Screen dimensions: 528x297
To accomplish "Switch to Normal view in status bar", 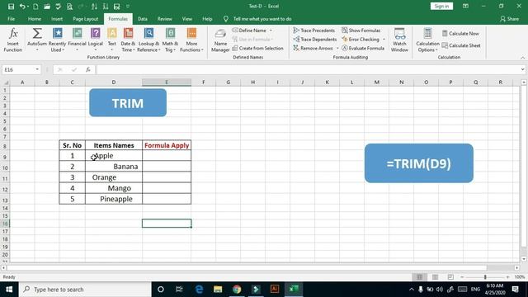I will pos(419,277).
